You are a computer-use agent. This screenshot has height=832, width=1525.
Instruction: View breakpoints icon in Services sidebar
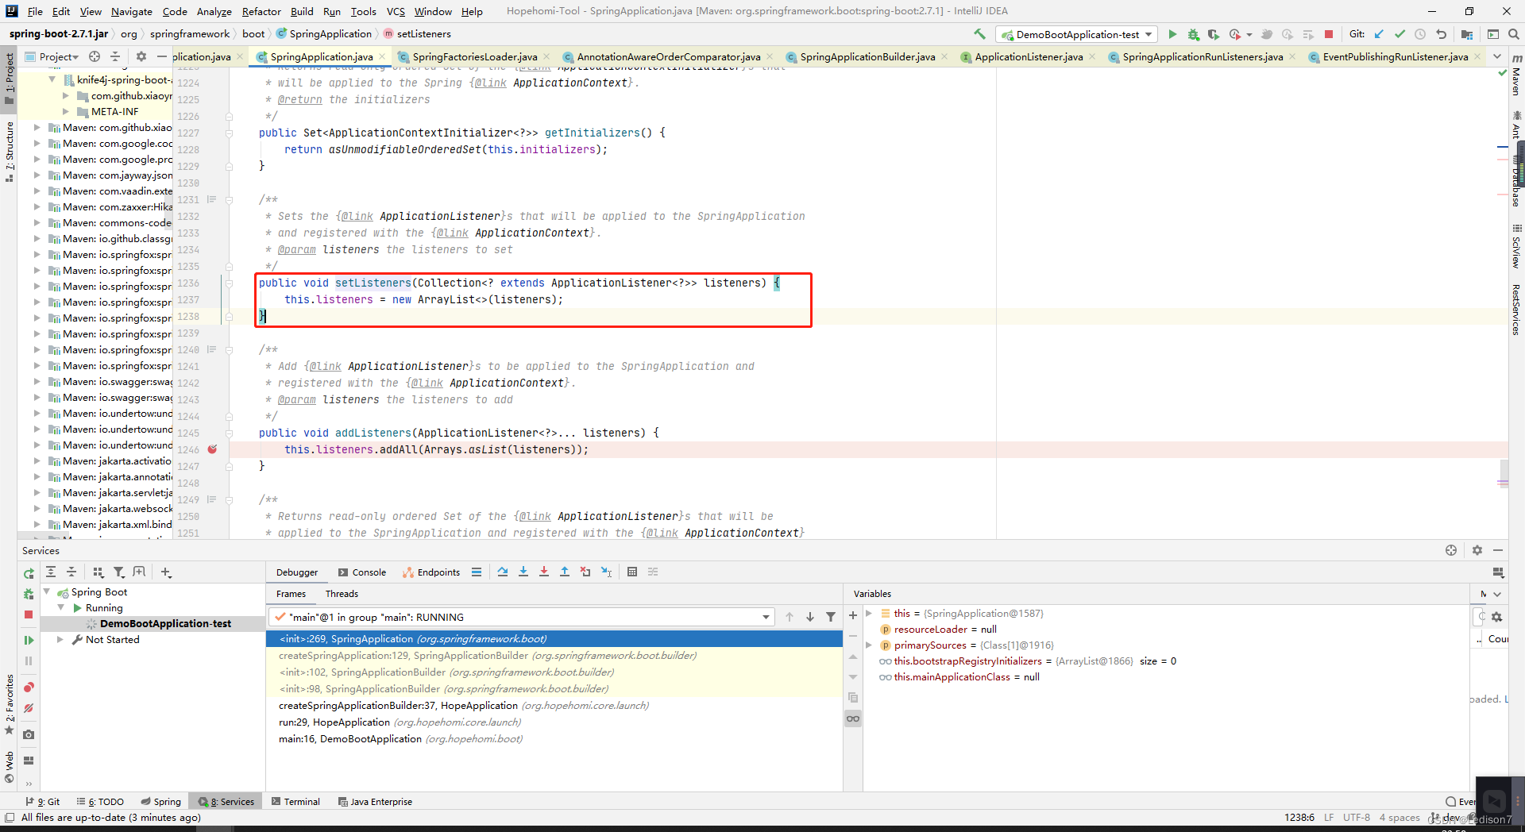(x=29, y=687)
